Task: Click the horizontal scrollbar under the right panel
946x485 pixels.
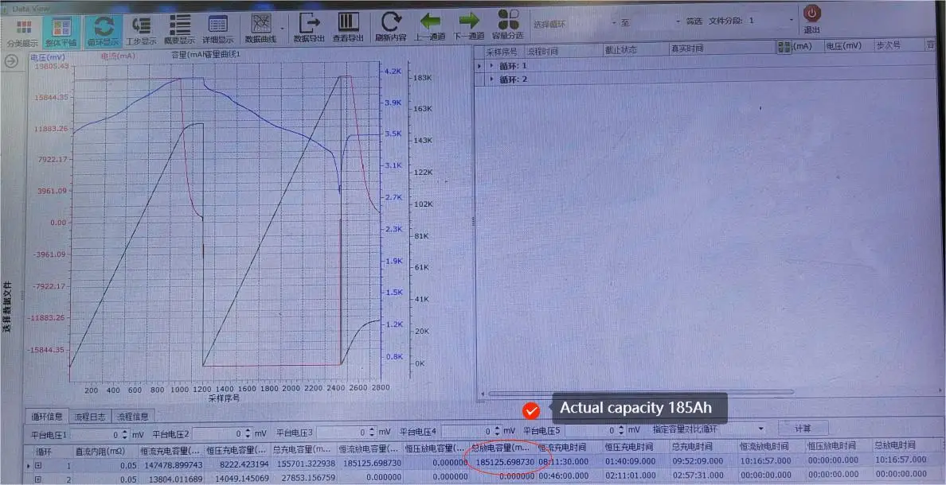Action: pos(639,394)
